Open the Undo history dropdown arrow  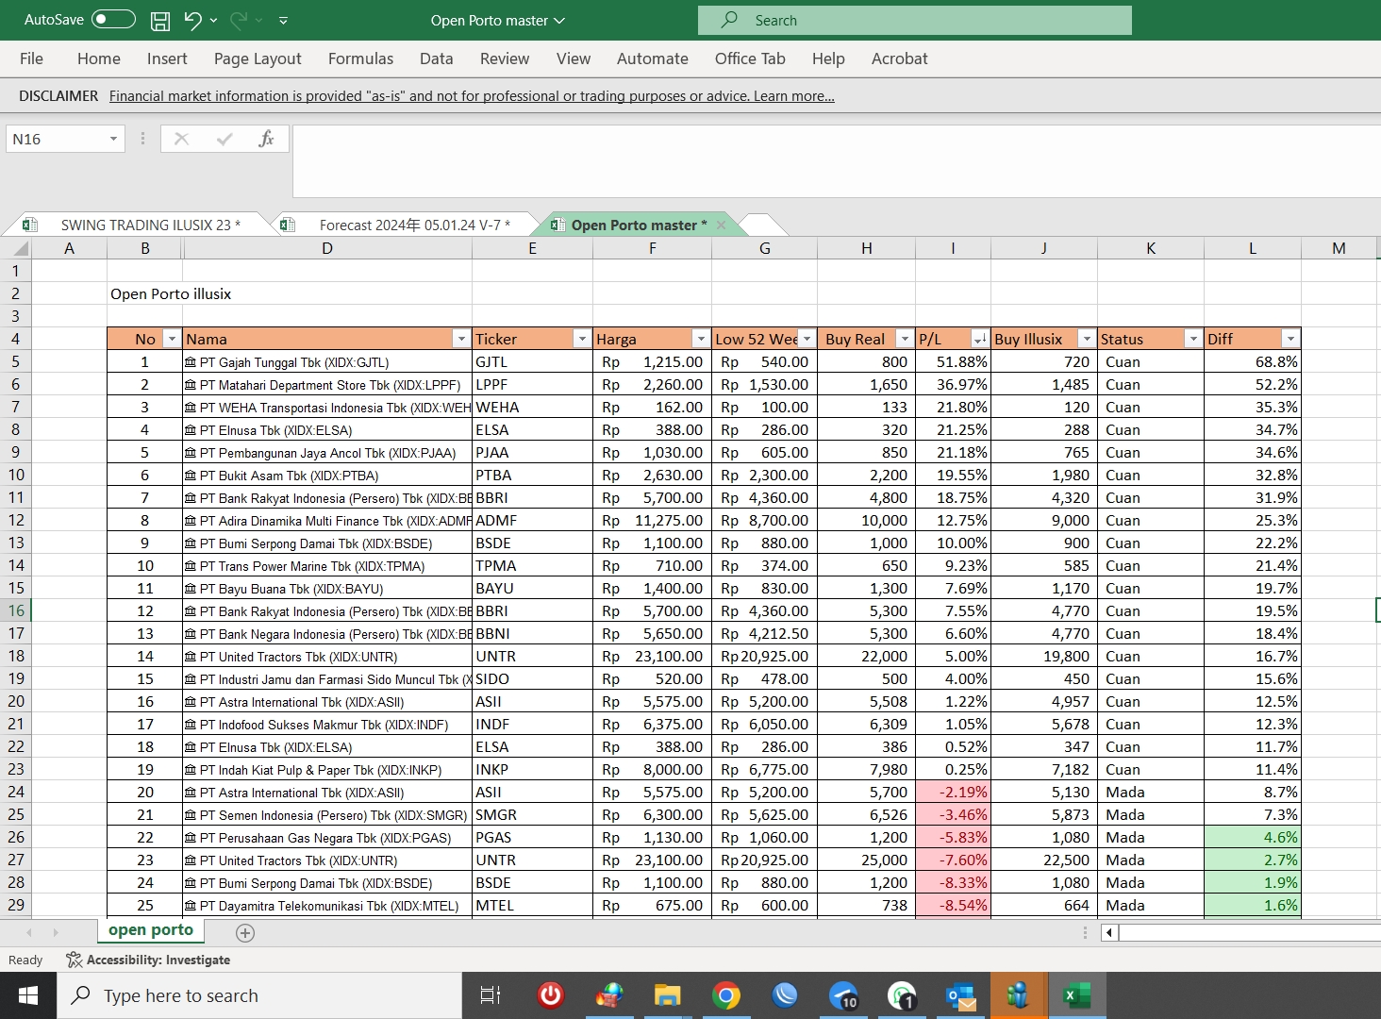[x=214, y=20]
